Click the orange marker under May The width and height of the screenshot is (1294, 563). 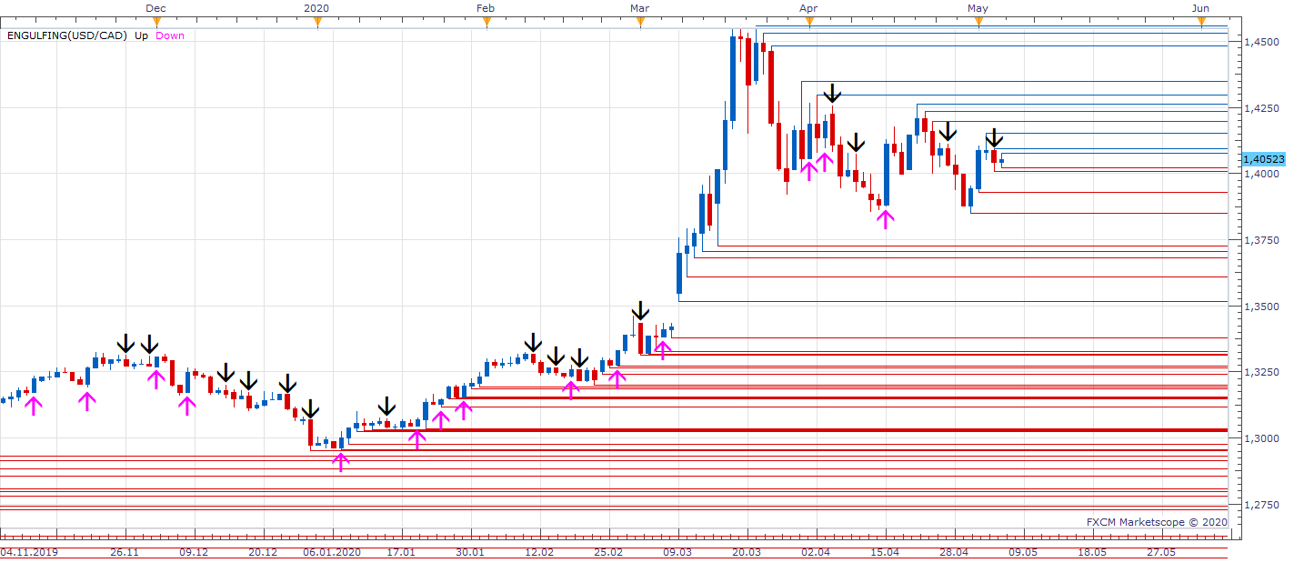tap(978, 22)
